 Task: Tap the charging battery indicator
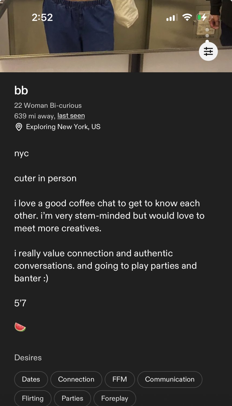click(x=203, y=18)
